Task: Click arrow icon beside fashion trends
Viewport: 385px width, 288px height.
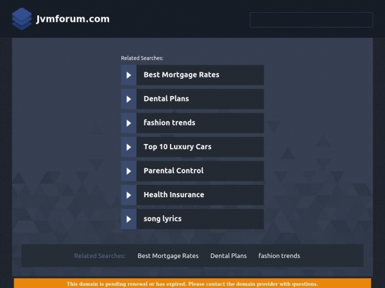Action: [129, 123]
